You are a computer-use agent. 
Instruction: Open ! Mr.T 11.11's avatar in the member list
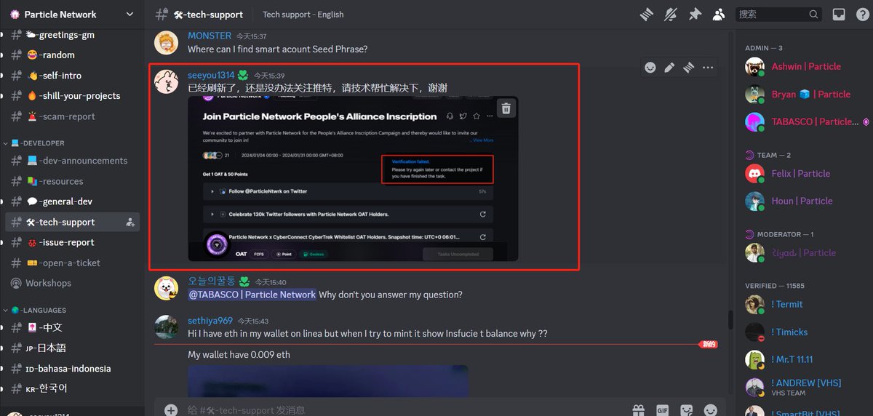755,359
